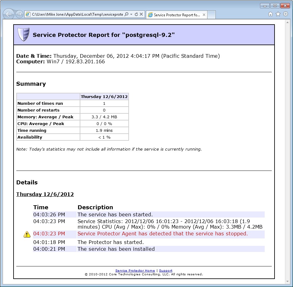This screenshot has height=287, width=293.
Task: Click the report title "postgresql-9.2" heading
Action: click(x=104, y=35)
